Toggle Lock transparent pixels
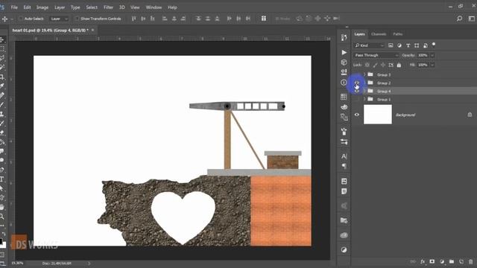The image size is (477, 268). [x=367, y=65]
